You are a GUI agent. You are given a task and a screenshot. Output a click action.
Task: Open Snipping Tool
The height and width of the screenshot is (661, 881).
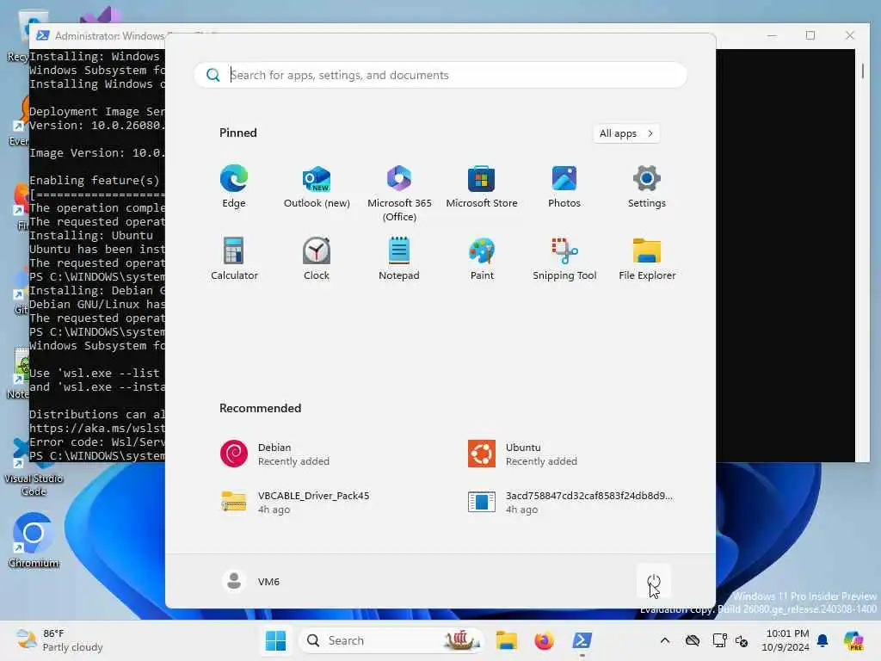point(564,259)
